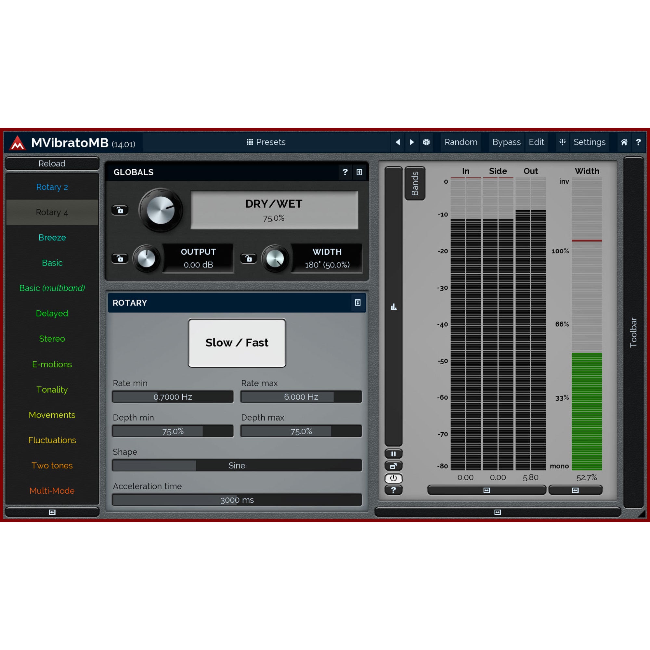650x650 pixels.
Task: Pop out the meters window icon
Action: (393, 466)
